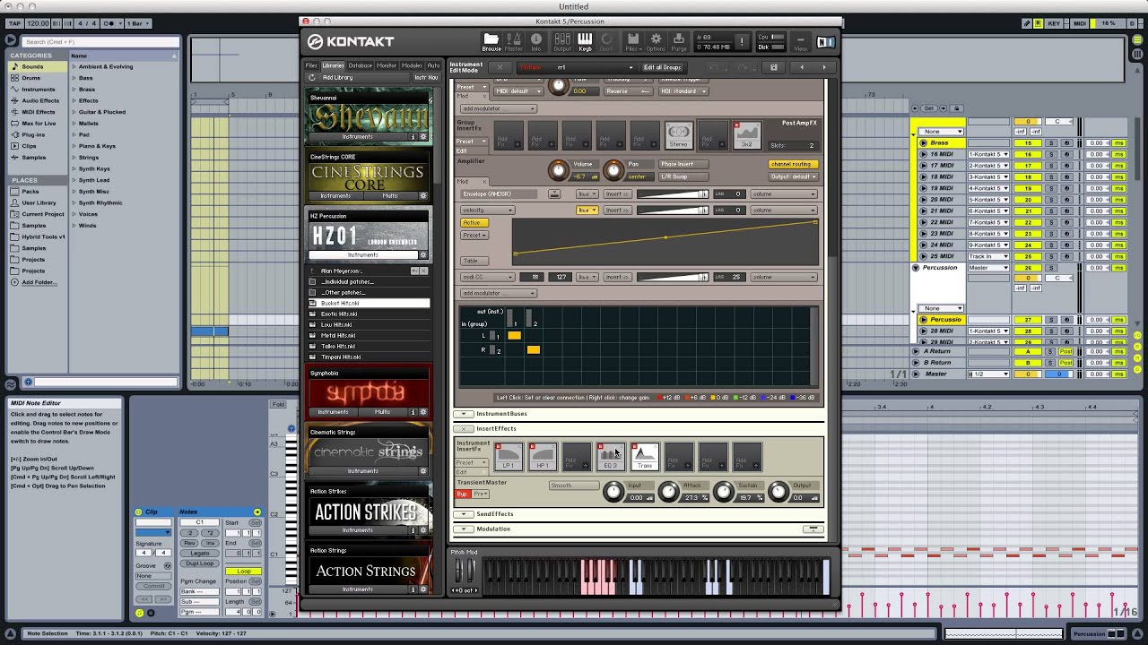Click the Add Library button
Screen dimensions: 1148x645
[x=338, y=77]
